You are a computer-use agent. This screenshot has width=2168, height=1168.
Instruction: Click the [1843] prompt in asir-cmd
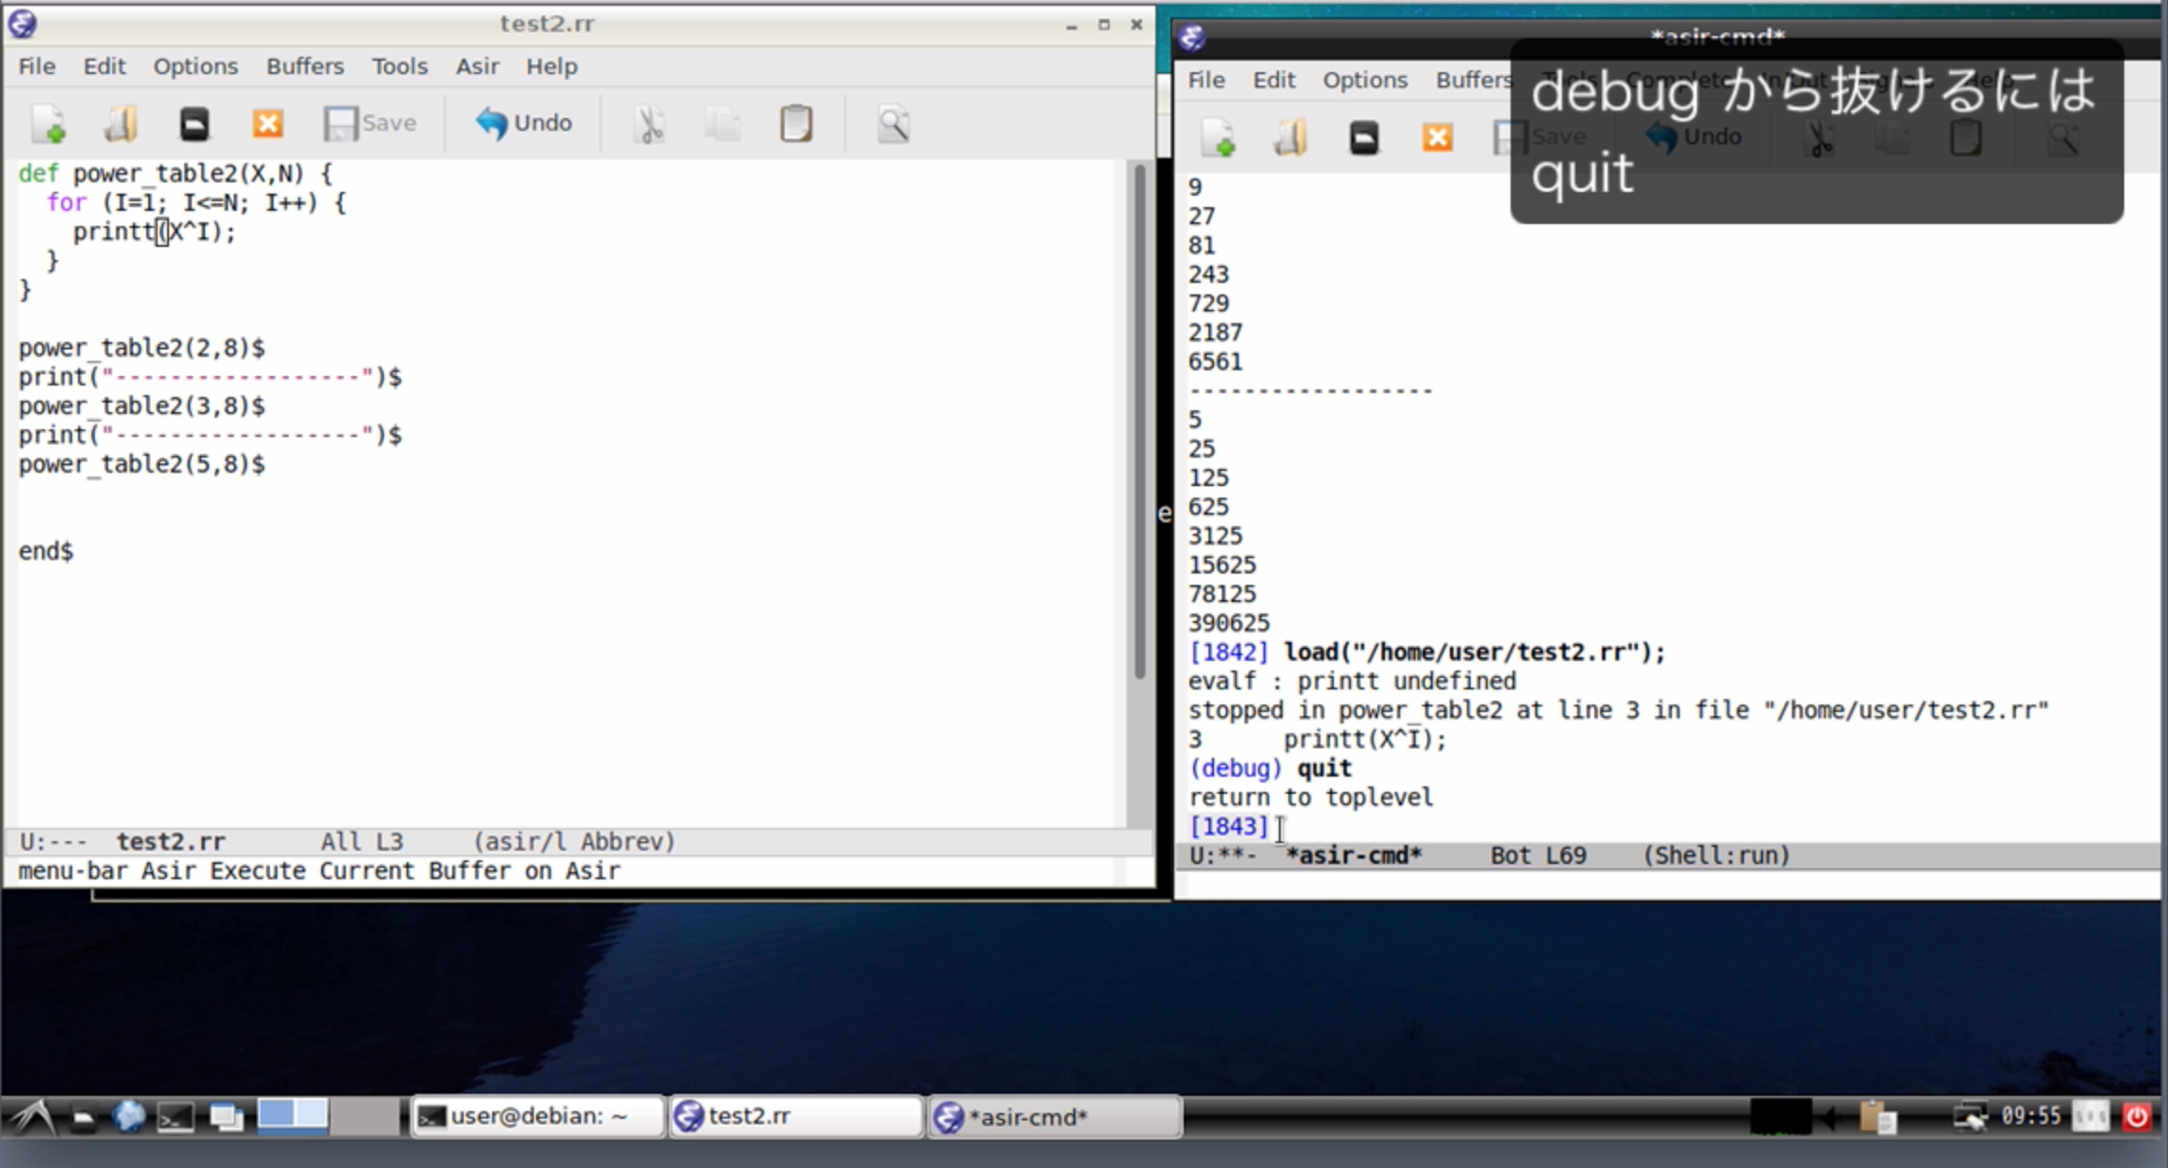(1228, 826)
